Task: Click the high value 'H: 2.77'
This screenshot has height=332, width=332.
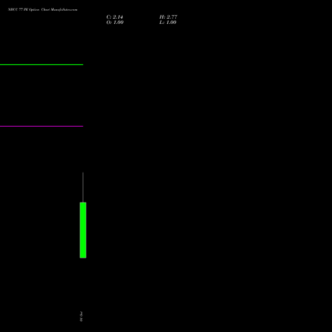Action: pos(168,17)
